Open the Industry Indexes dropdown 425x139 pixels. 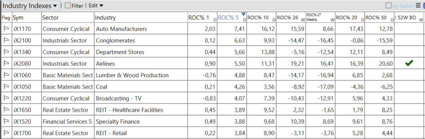[x=30, y=6]
